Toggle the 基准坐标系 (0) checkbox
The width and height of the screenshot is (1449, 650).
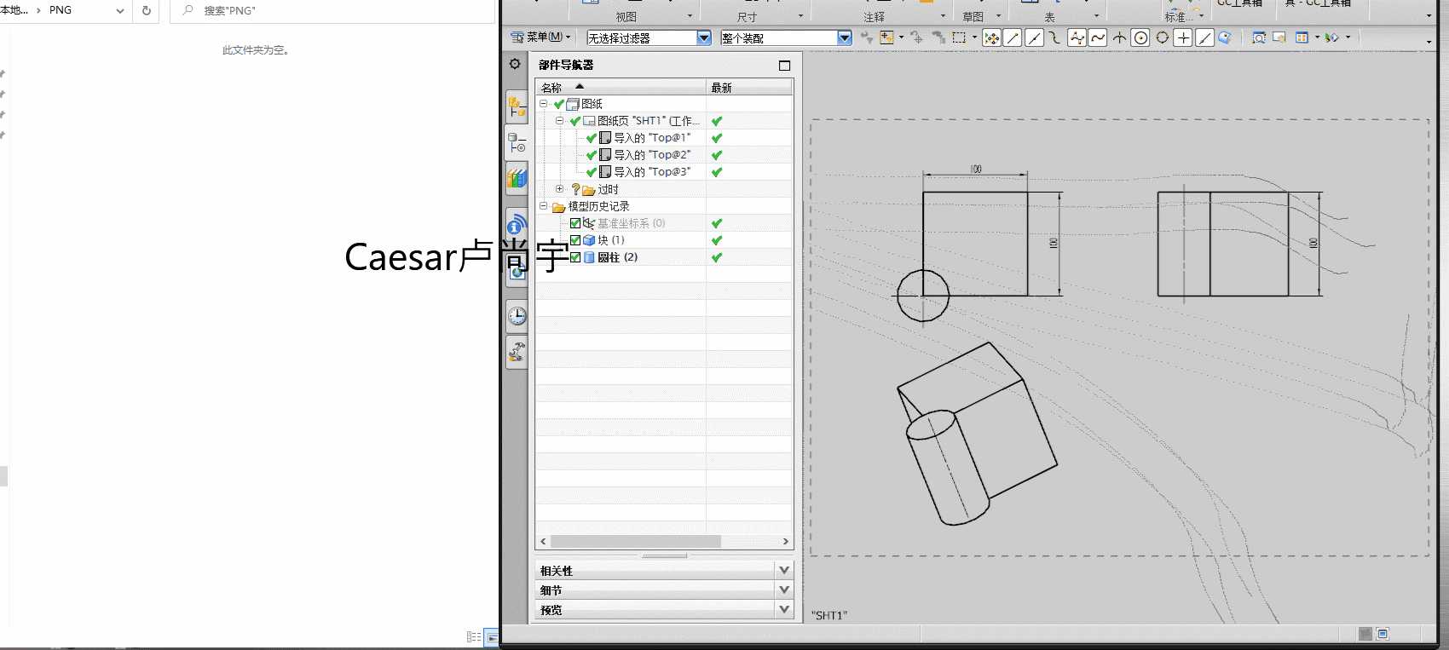point(575,223)
